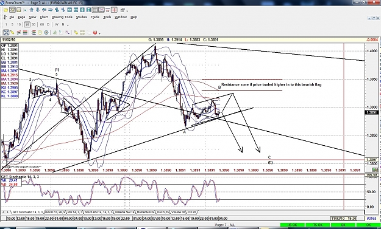The width and height of the screenshot is (381, 229).
Task: Open the Trade menu
Action: [95, 17]
